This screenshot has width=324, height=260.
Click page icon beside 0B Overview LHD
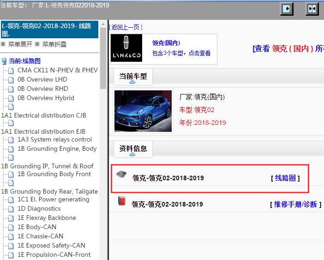(x=11, y=80)
